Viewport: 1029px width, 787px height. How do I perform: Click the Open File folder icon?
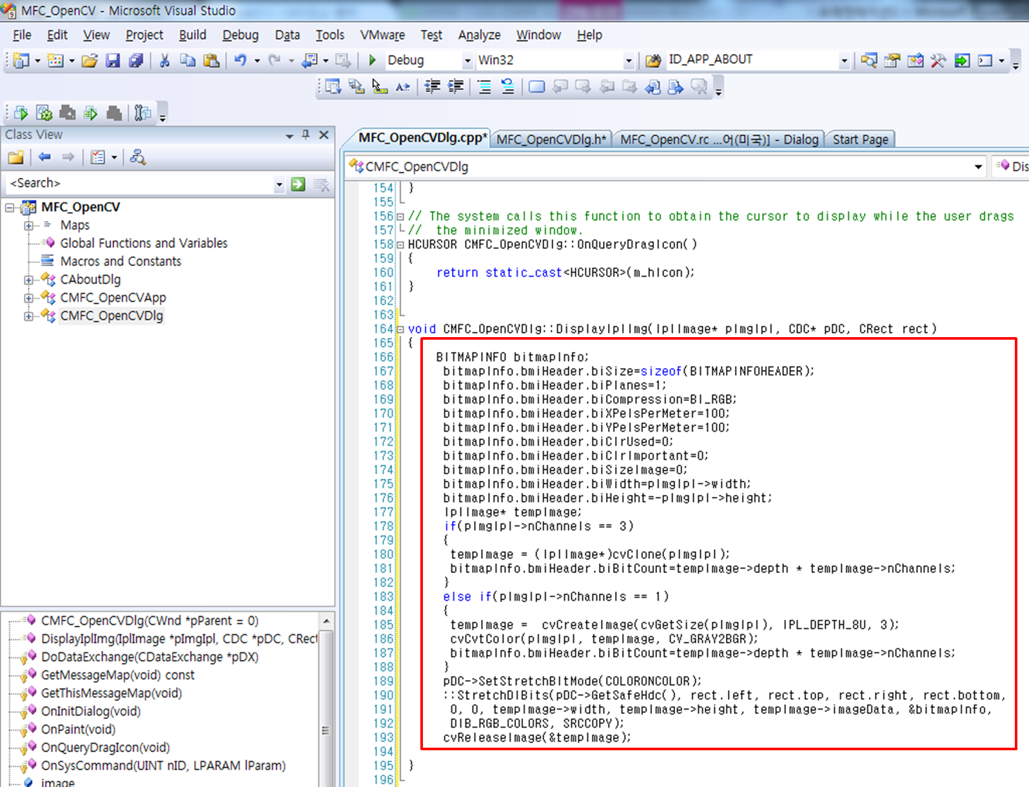click(x=90, y=61)
